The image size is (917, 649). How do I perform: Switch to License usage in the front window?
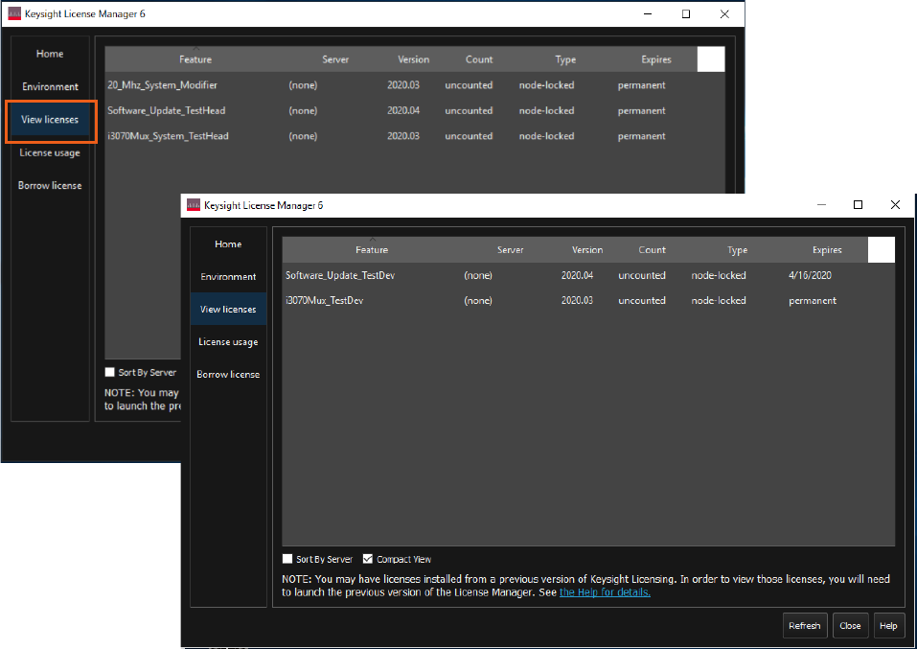(228, 342)
